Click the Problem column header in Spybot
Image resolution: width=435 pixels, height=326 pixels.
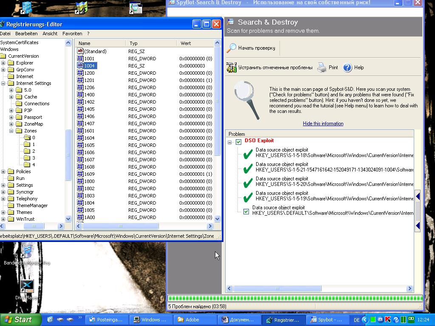coord(319,134)
